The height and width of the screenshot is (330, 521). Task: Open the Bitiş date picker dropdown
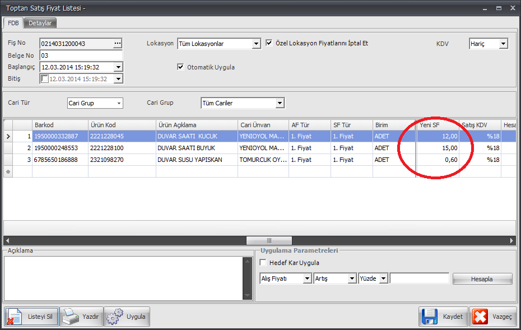click(118, 79)
